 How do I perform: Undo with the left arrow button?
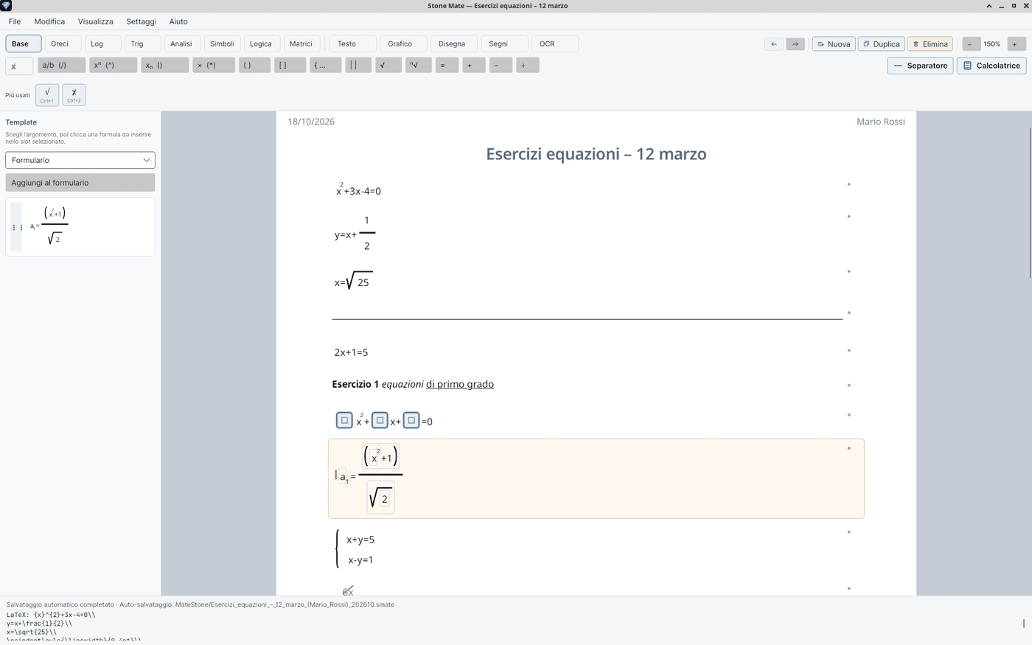click(x=774, y=44)
